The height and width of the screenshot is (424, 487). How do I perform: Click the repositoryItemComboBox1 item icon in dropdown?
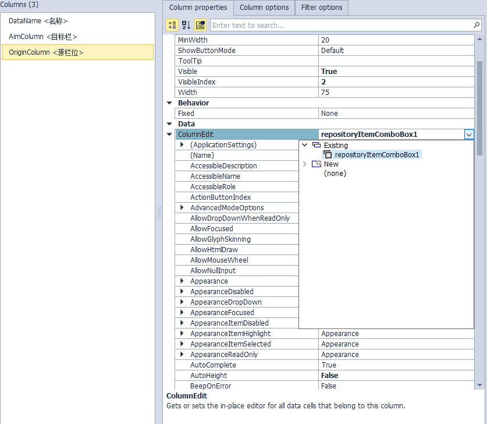tap(328, 154)
